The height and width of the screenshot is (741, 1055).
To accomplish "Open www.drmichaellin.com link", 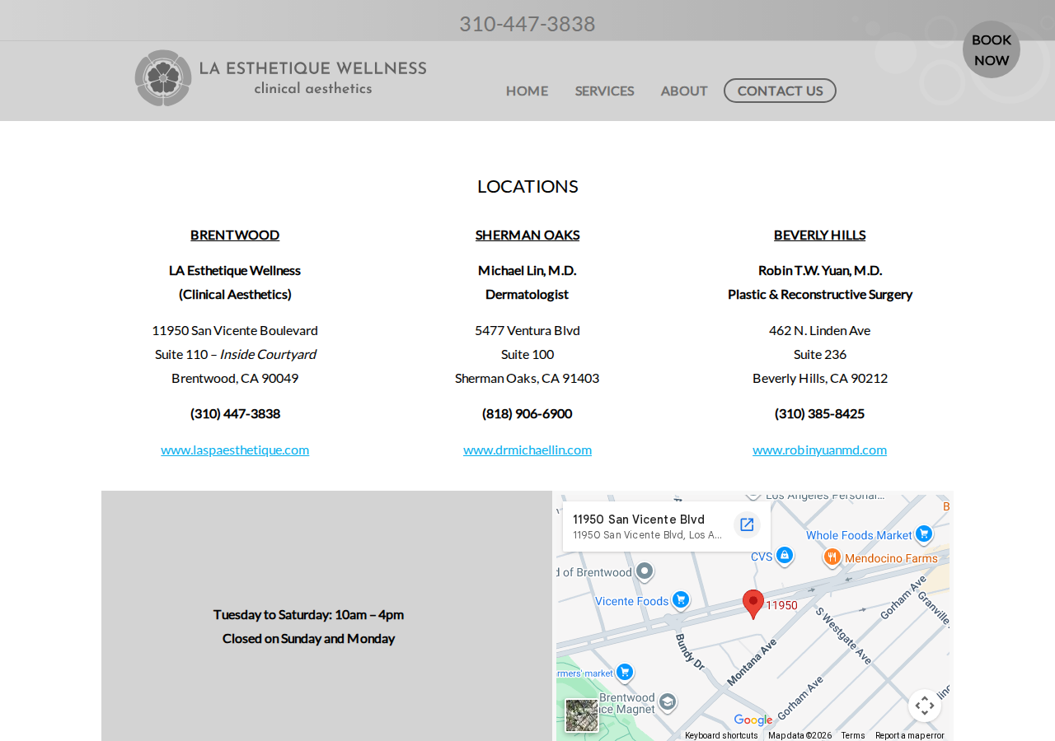I will (527, 450).
